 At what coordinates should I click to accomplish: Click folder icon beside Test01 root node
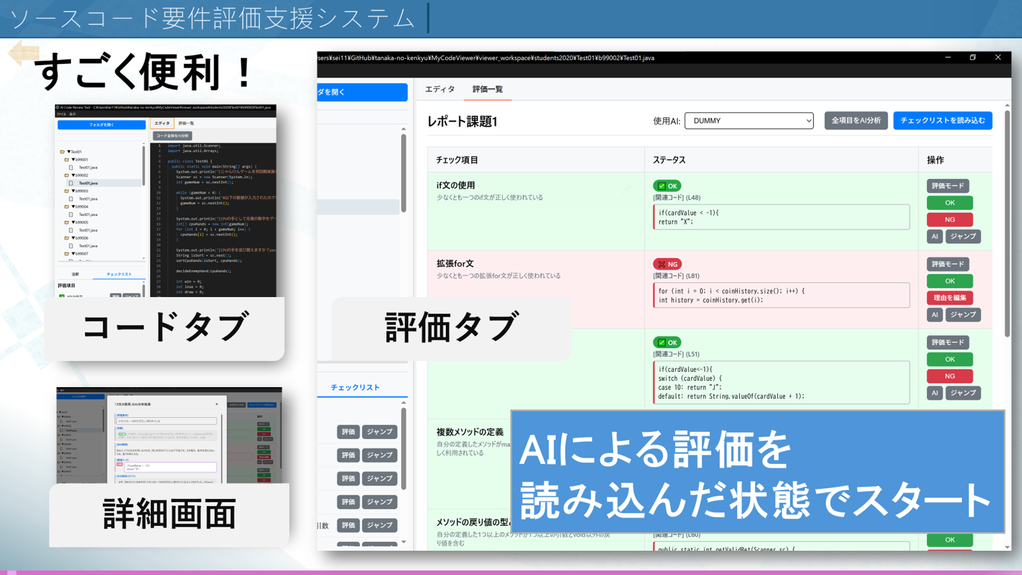62,152
